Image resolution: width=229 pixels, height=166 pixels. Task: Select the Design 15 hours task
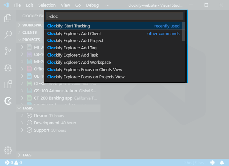click(x=58, y=116)
